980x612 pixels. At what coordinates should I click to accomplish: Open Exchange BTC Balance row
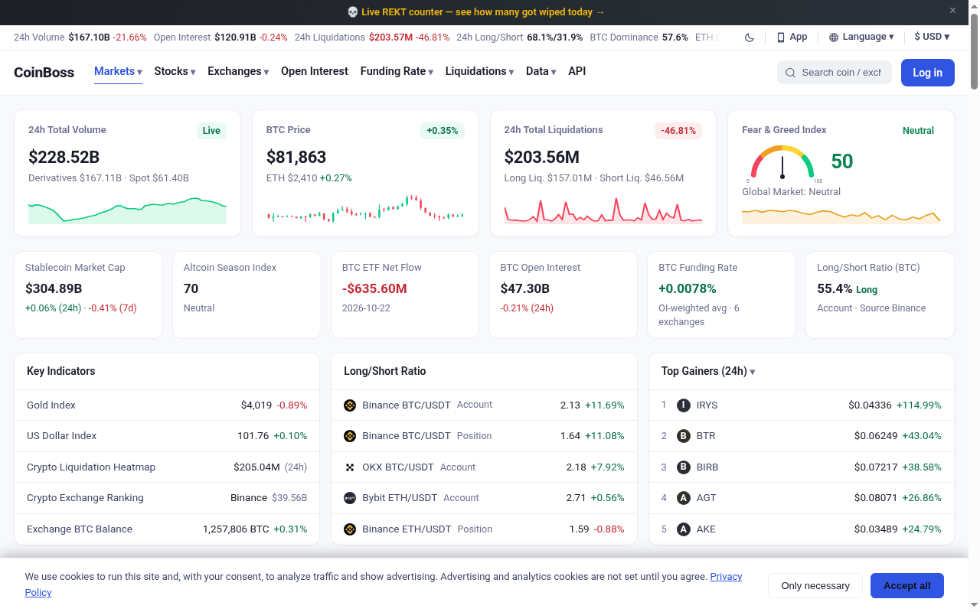tap(167, 529)
